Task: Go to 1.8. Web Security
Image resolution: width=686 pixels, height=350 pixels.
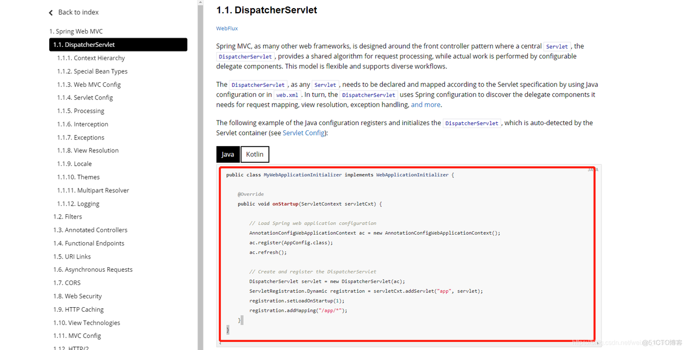Action: pyautogui.click(x=78, y=296)
